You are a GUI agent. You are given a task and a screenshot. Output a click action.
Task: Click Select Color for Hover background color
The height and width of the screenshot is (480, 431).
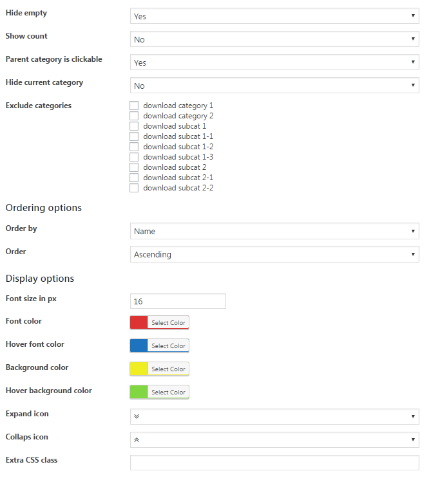(168, 392)
